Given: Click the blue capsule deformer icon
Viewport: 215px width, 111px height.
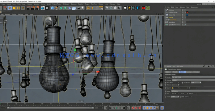Looking at the screenshot, I should [x=70, y=8].
